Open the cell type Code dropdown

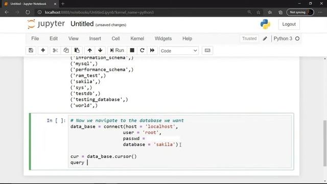pos(179,51)
